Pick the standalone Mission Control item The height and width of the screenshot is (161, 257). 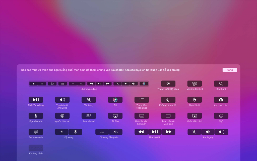pos(195,84)
